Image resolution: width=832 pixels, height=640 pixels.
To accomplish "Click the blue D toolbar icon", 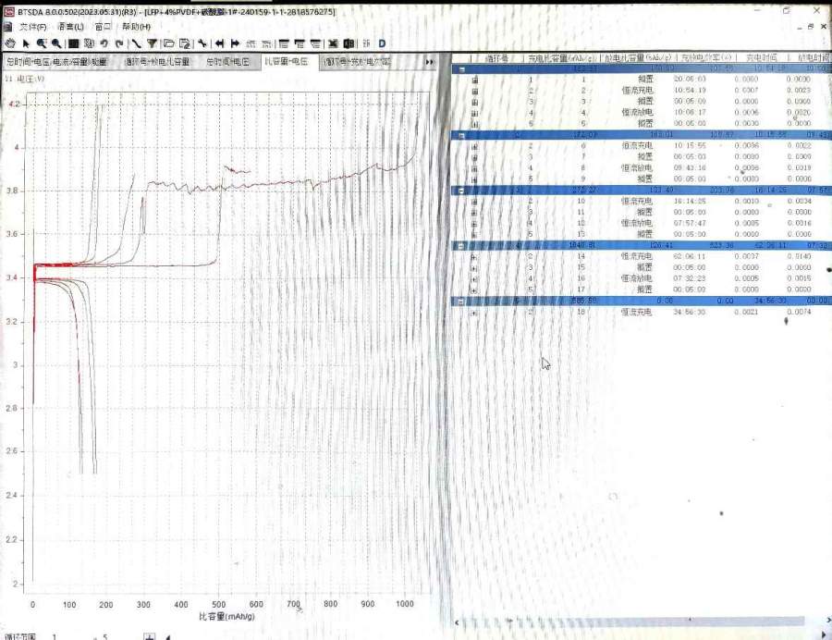I will pyautogui.click(x=382, y=43).
